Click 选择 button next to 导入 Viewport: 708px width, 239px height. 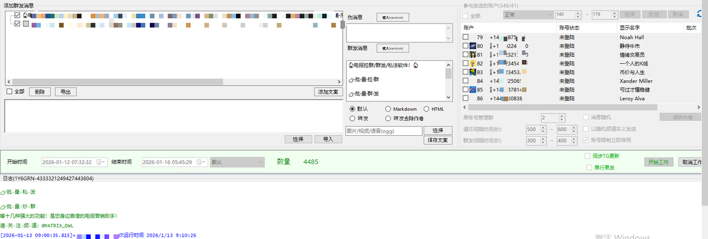pyautogui.click(x=298, y=139)
